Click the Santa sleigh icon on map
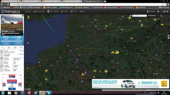The width and height of the screenshot is (170, 95). [x=115, y=52]
